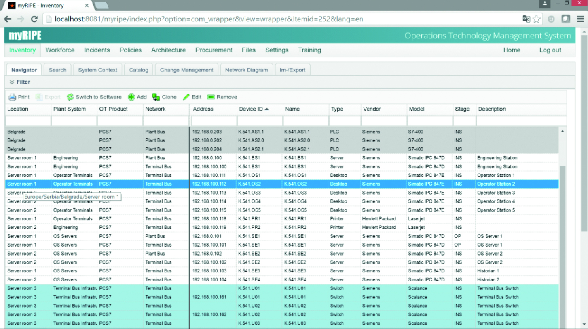The height and width of the screenshot is (329, 588).
Task: Switch to Change Management tab
Action: (x=186, y=70)
